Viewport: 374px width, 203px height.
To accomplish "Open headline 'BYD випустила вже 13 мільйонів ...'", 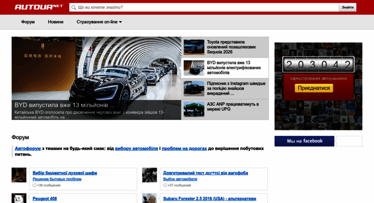I will [64, 105].
